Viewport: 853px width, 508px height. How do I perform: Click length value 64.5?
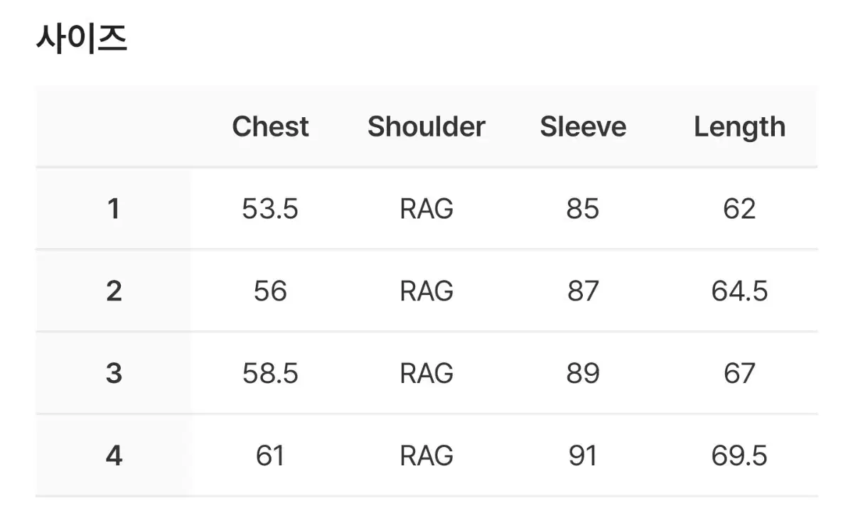pyautogui.click(x=739, y=291)
